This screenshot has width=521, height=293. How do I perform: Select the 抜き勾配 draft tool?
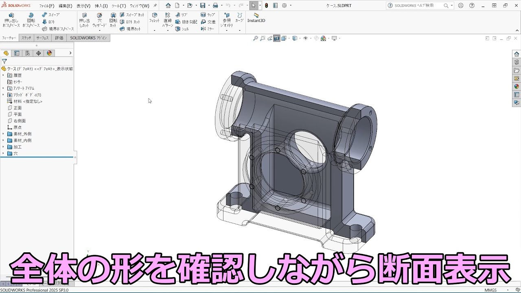pyautogui.click(x=186, y=22)
